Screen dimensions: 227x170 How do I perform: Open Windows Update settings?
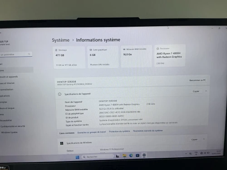pyautogui.click(x=9, y=132)
